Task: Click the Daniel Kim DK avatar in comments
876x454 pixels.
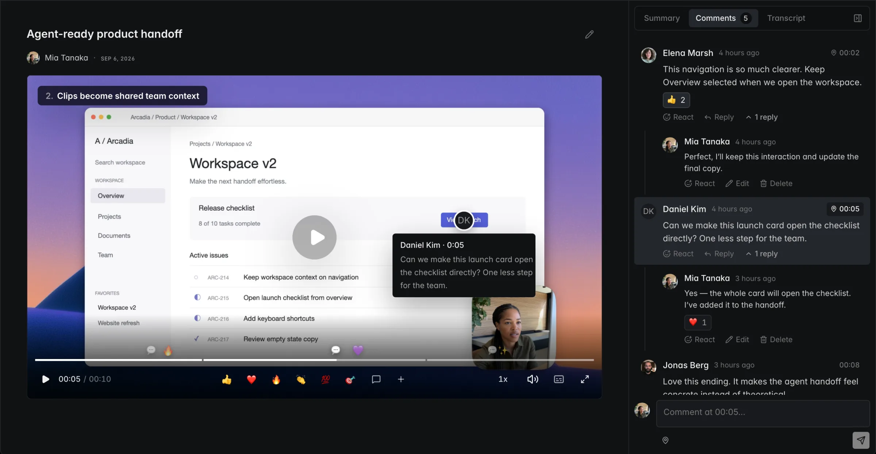Action: click(x=649, y=211)
